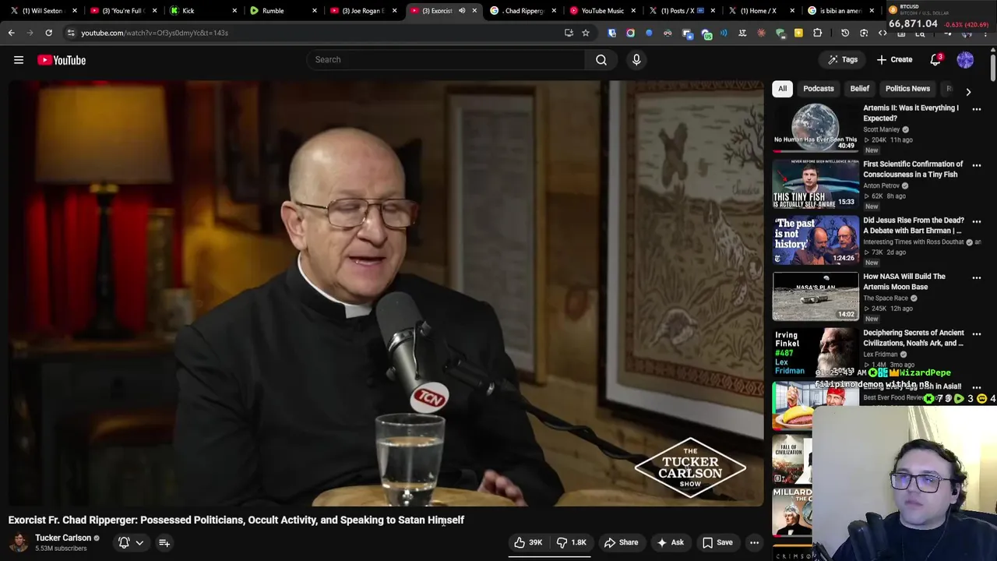
Task: Open 'Did Jesus Rise From the Dead' thumbnail
Action: pyautogui.click(x=816, y=240)
